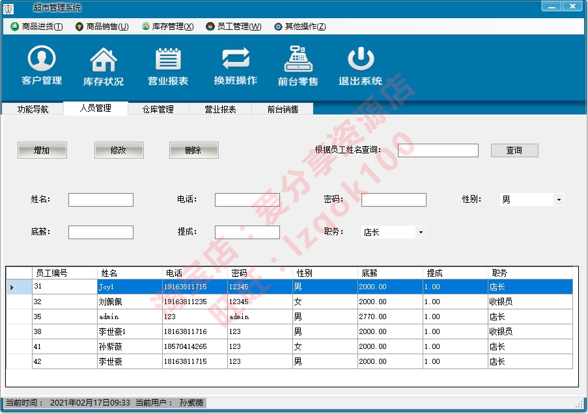Click the 性别 column header
The image size is (588, 414).
pos(325,273)
